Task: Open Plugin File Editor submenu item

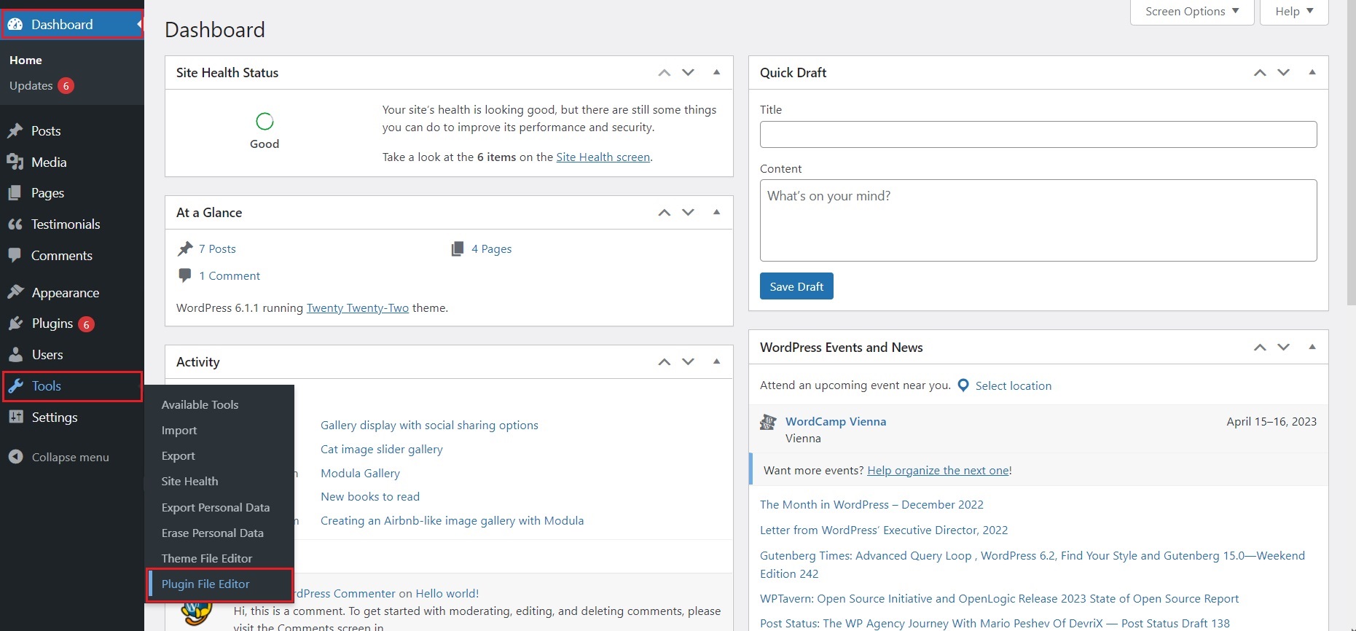Action: tap(205, 584)
